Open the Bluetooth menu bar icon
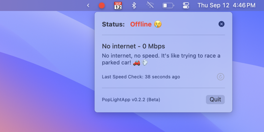Image resolution: width=264 pixels, height=132 pixels. [134, 5]
